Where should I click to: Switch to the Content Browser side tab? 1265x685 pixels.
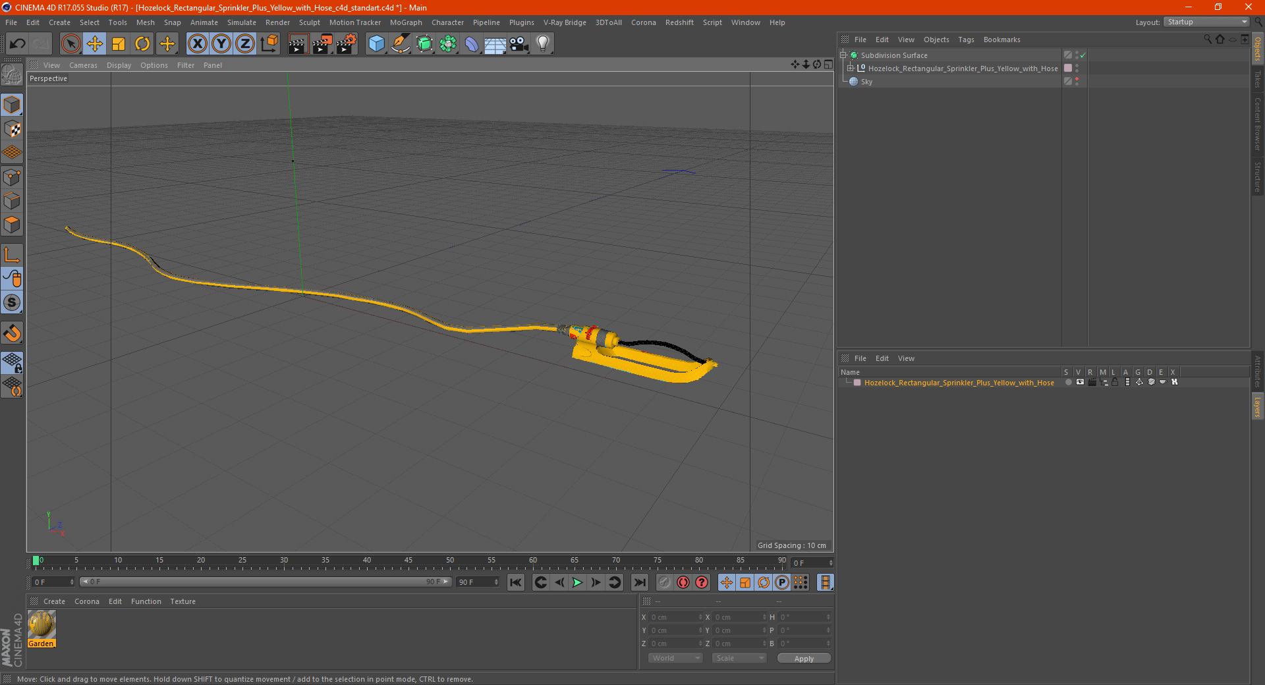pos(1257,124)
